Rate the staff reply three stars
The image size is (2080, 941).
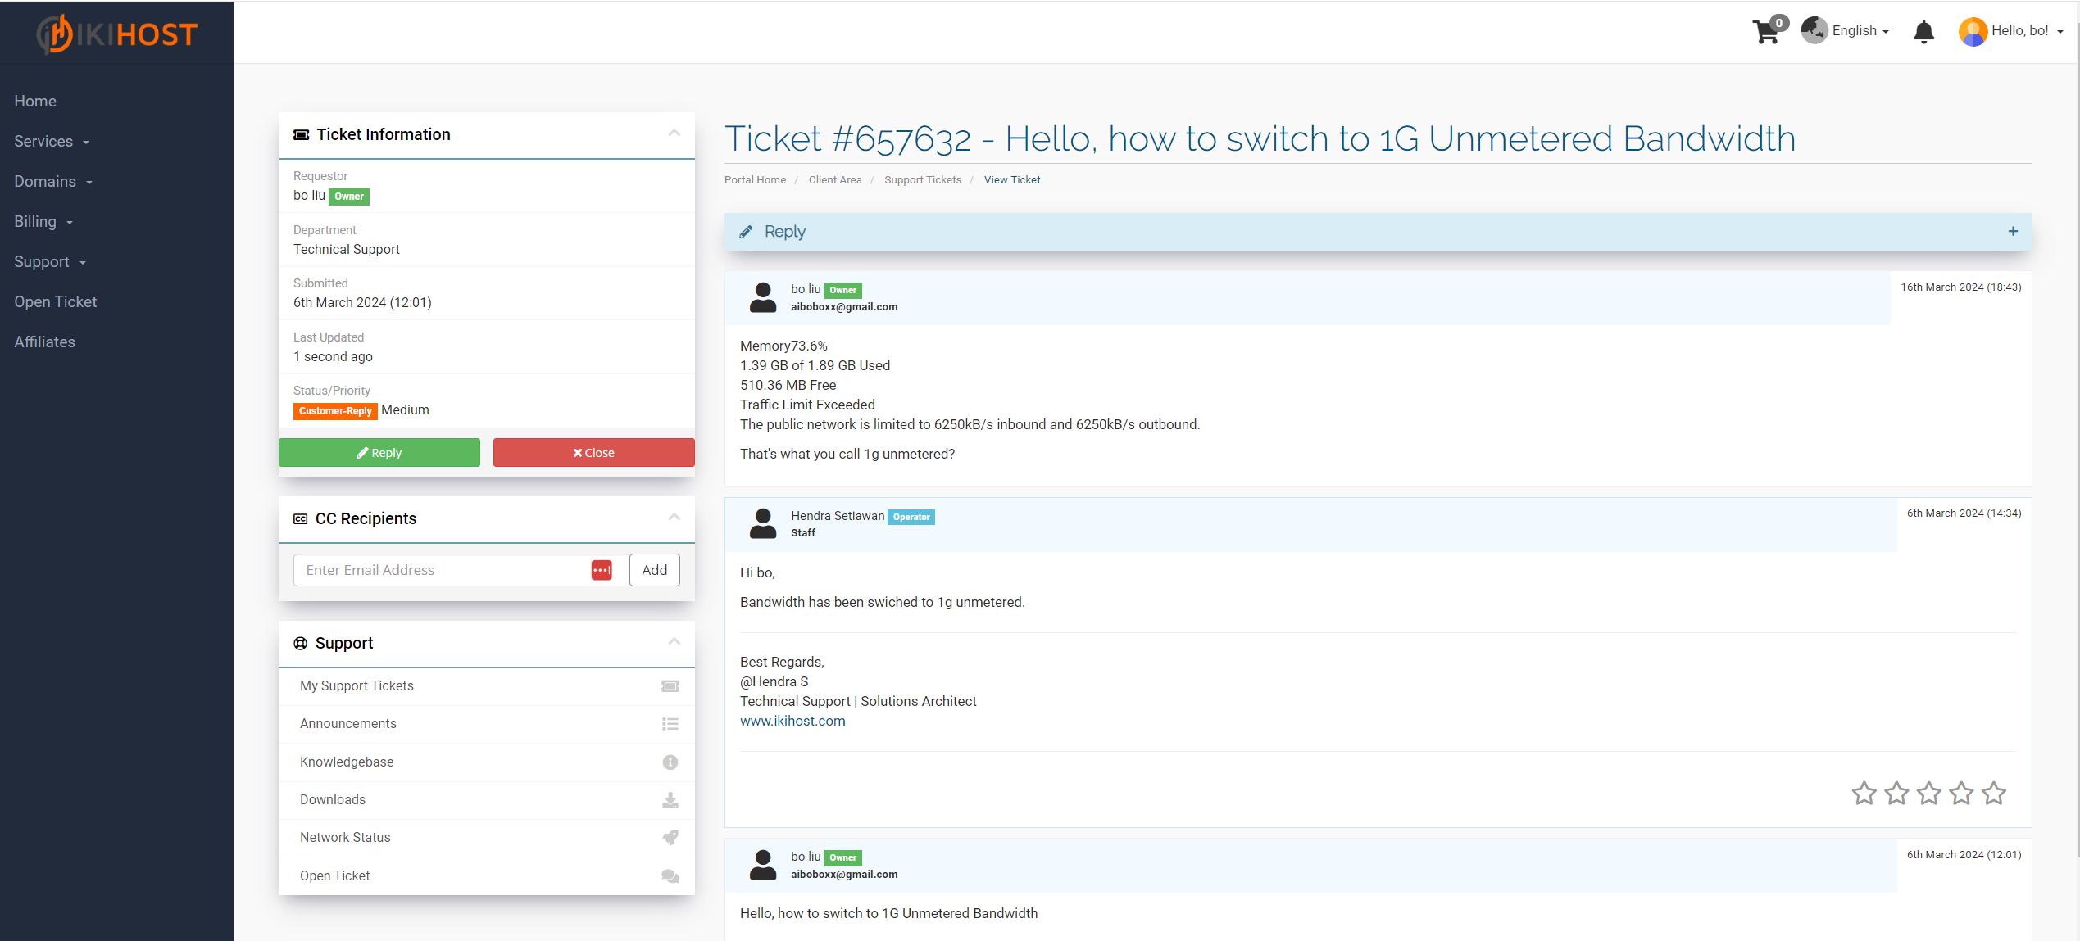[x=1929, y=793]
